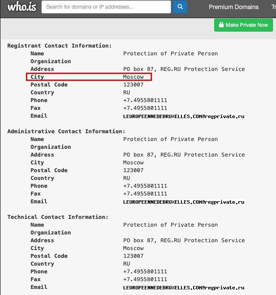
Task: Click the lock icon on Make Private Now
Action: (x=221, y=25)
